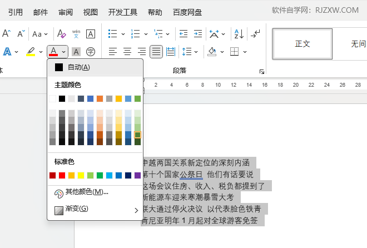Open Asian layout options icon
The image size is (367, 248).
tap(214, 34)
